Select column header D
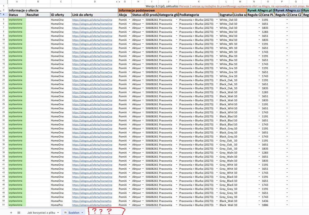Screen dimensions: 309x215 [x=95, y=2]
